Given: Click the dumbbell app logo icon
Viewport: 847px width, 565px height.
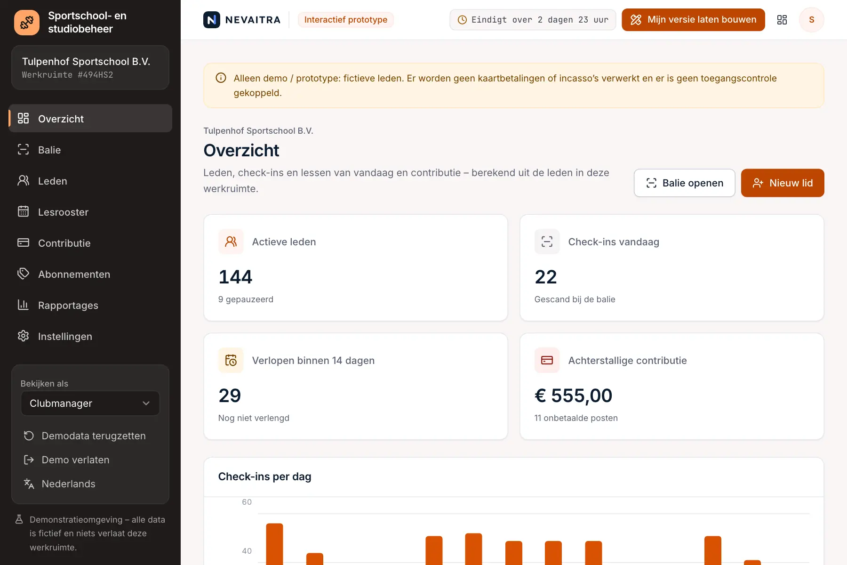Looking at the screenshot, I should coord(27,22).
